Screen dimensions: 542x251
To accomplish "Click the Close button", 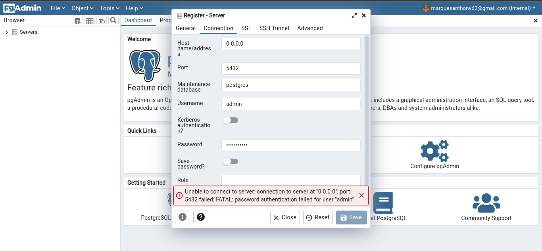I will click(285, 217).
